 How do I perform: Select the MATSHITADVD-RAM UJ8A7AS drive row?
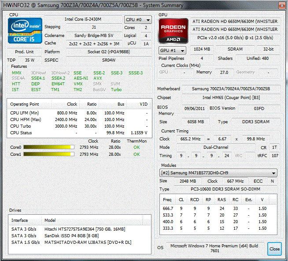(80, 242)
